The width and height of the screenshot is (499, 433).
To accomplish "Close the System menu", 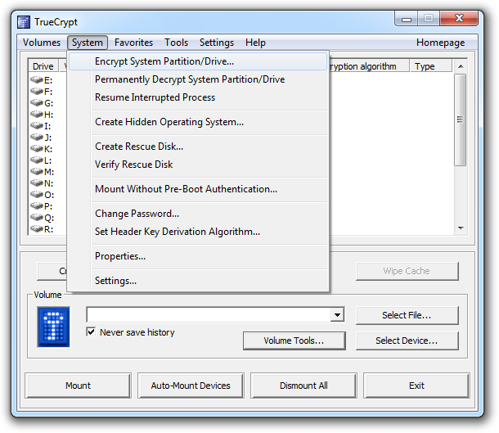I will click(x=88, y=43).
